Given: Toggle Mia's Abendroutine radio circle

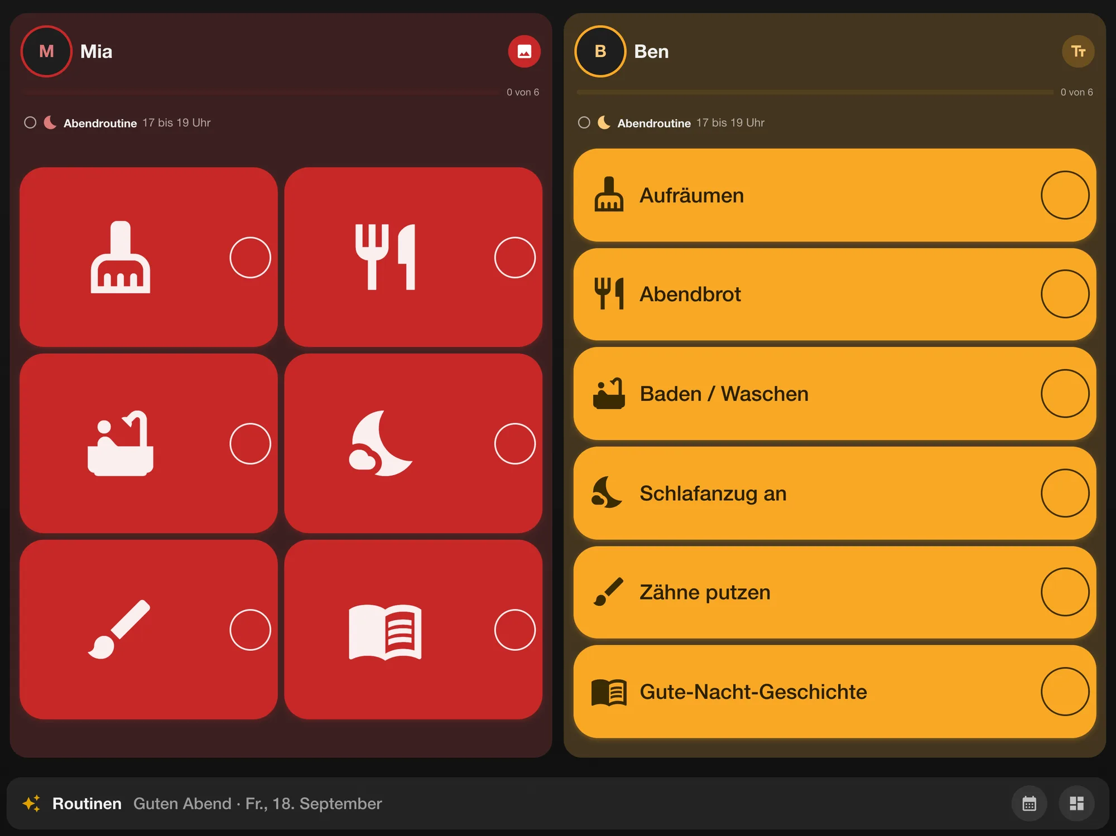Looking at the screenshot, I should click(30, 122).
